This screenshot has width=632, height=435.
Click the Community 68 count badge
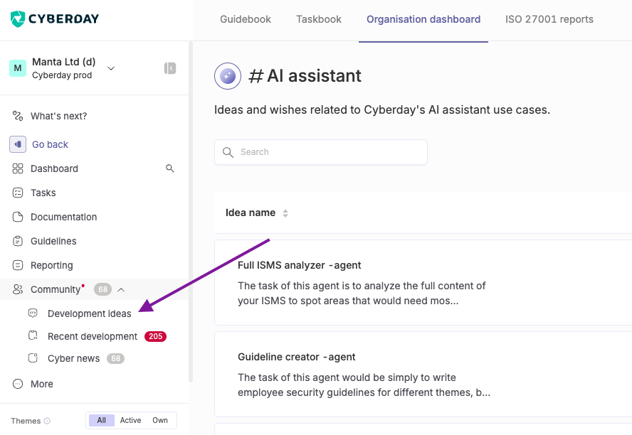(x=102, y=289)
